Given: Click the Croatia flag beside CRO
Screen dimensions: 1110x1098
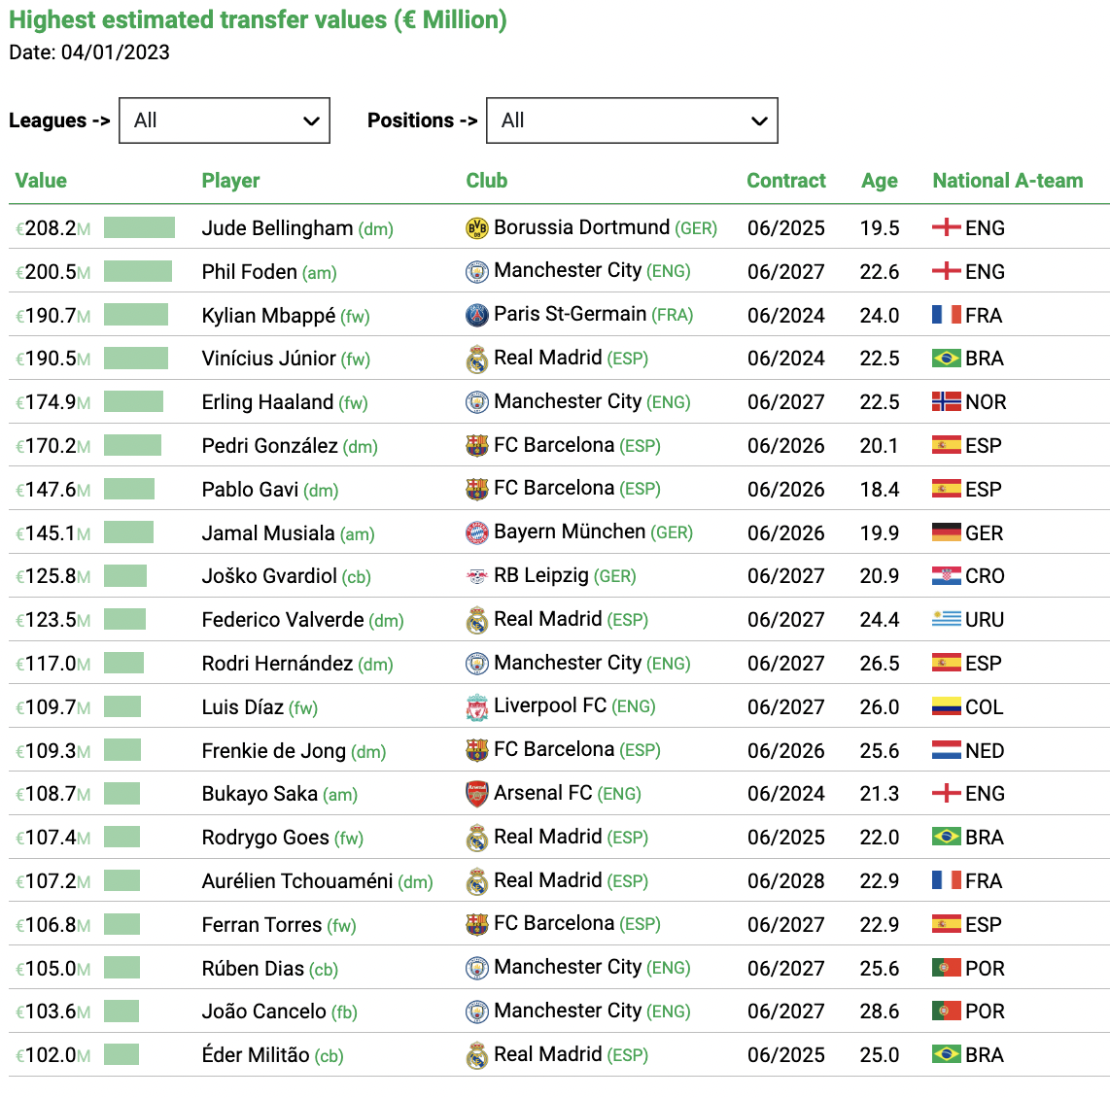Looking at the screenshot, I should (x=947, y=576).
